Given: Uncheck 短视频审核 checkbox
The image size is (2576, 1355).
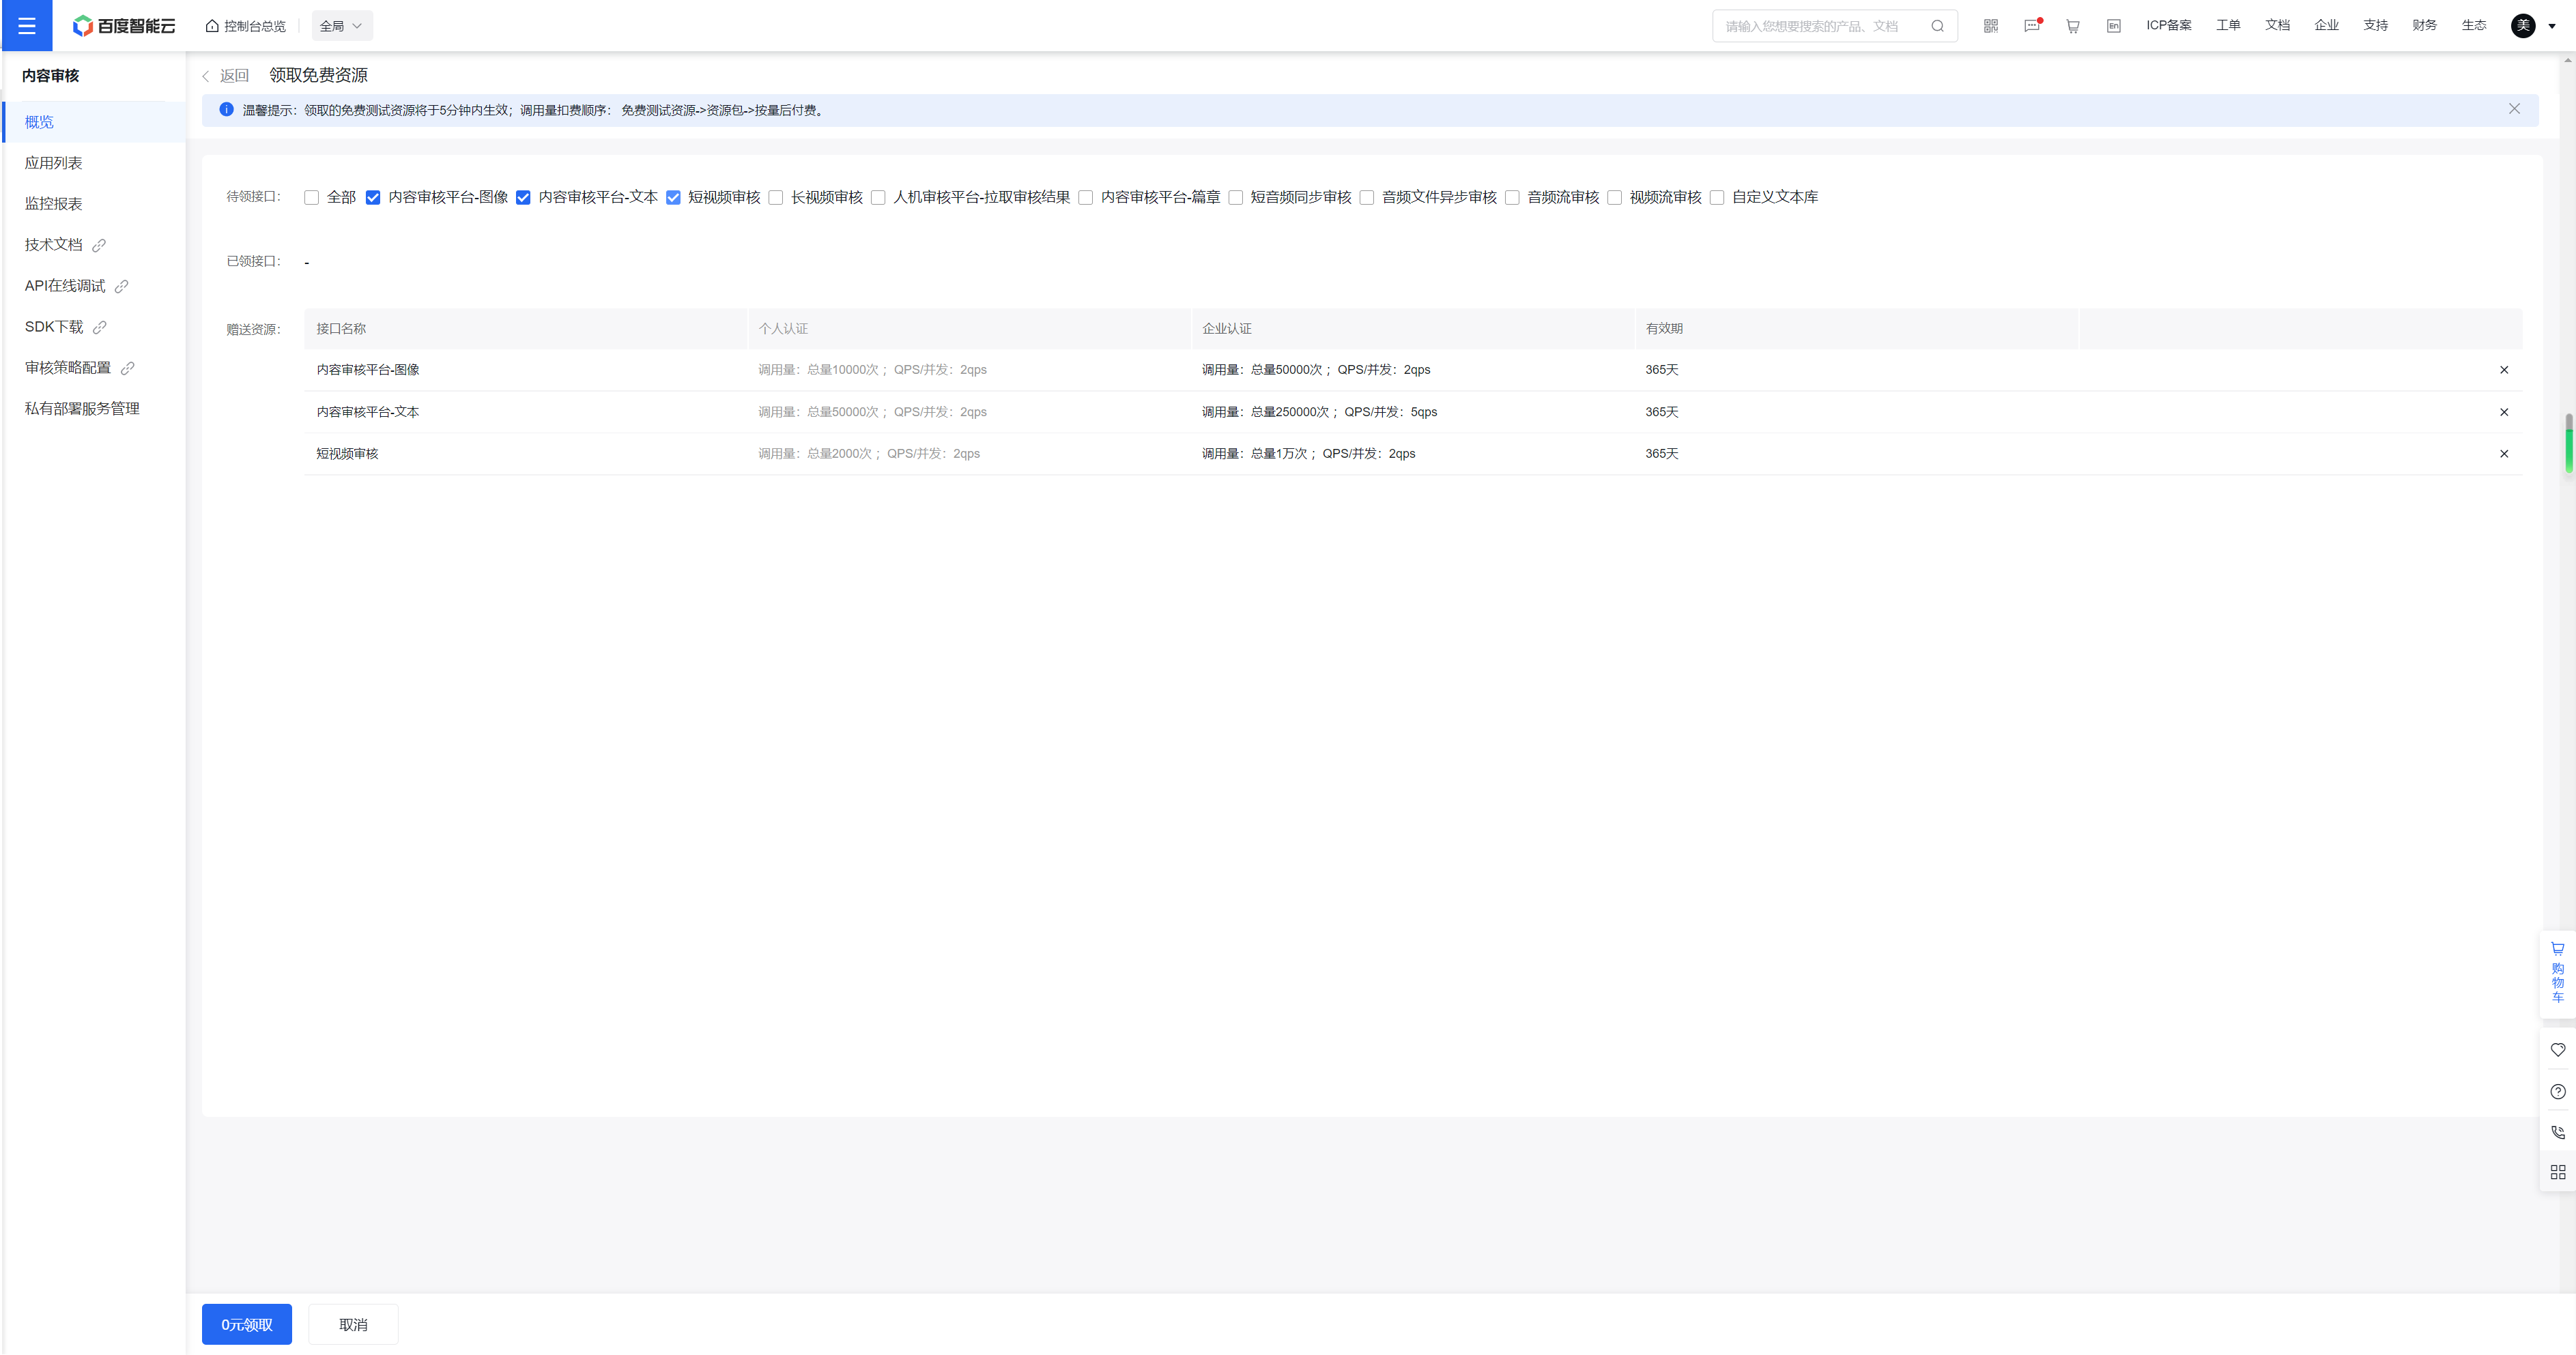Looking at the screenshot, I should pyautogui.click(x=673, y=198).
